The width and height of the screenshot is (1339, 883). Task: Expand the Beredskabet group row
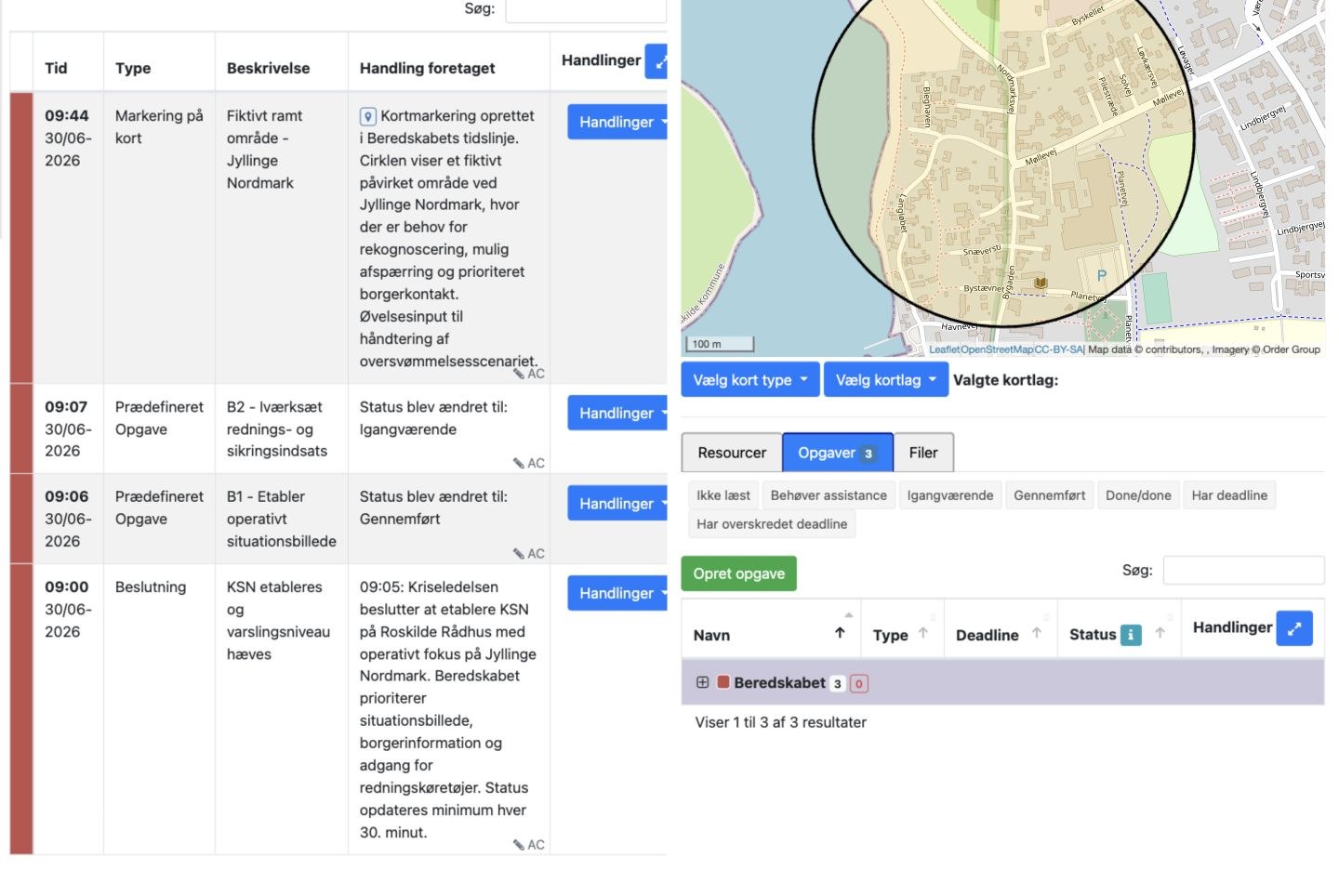tap(702, 682)
